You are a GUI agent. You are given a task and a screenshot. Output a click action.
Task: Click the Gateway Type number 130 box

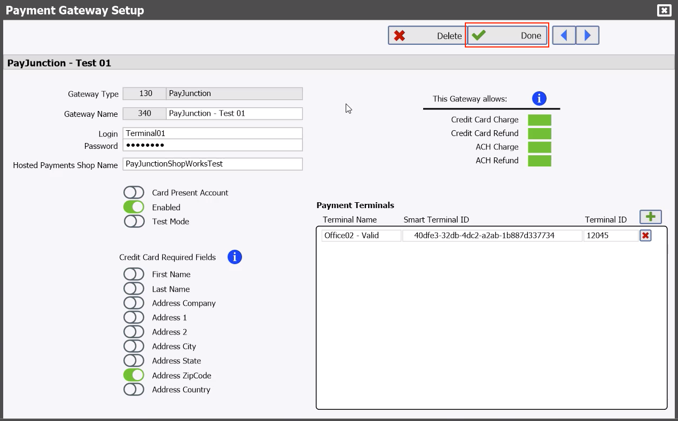click(145, 93)
